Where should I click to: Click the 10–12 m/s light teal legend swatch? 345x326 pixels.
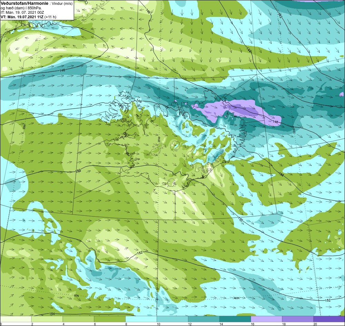(172, 319)
